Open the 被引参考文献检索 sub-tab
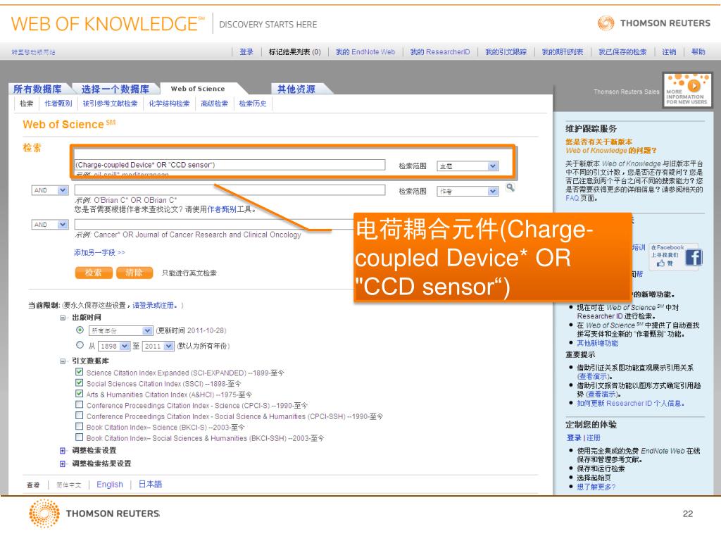721x541 pixels. coord(110,104)
